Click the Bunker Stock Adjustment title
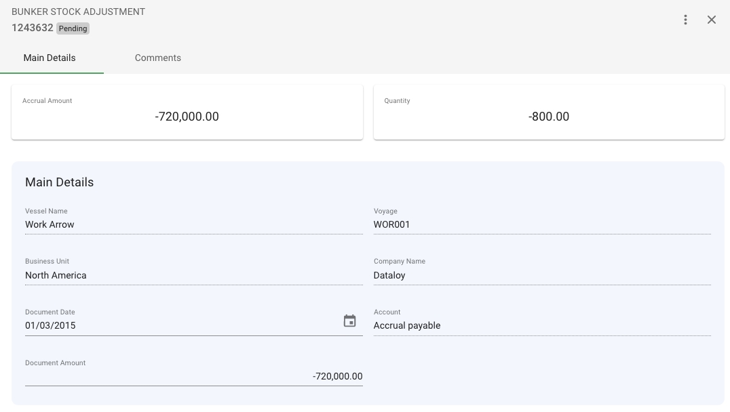 [78, 12]
